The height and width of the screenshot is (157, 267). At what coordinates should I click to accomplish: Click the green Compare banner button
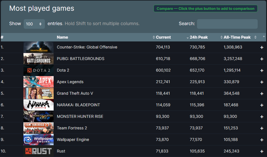coord(205,8)
